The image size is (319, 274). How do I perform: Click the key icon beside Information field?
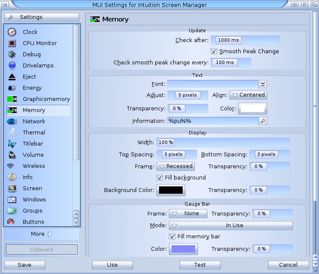click(x=263, y=121)
